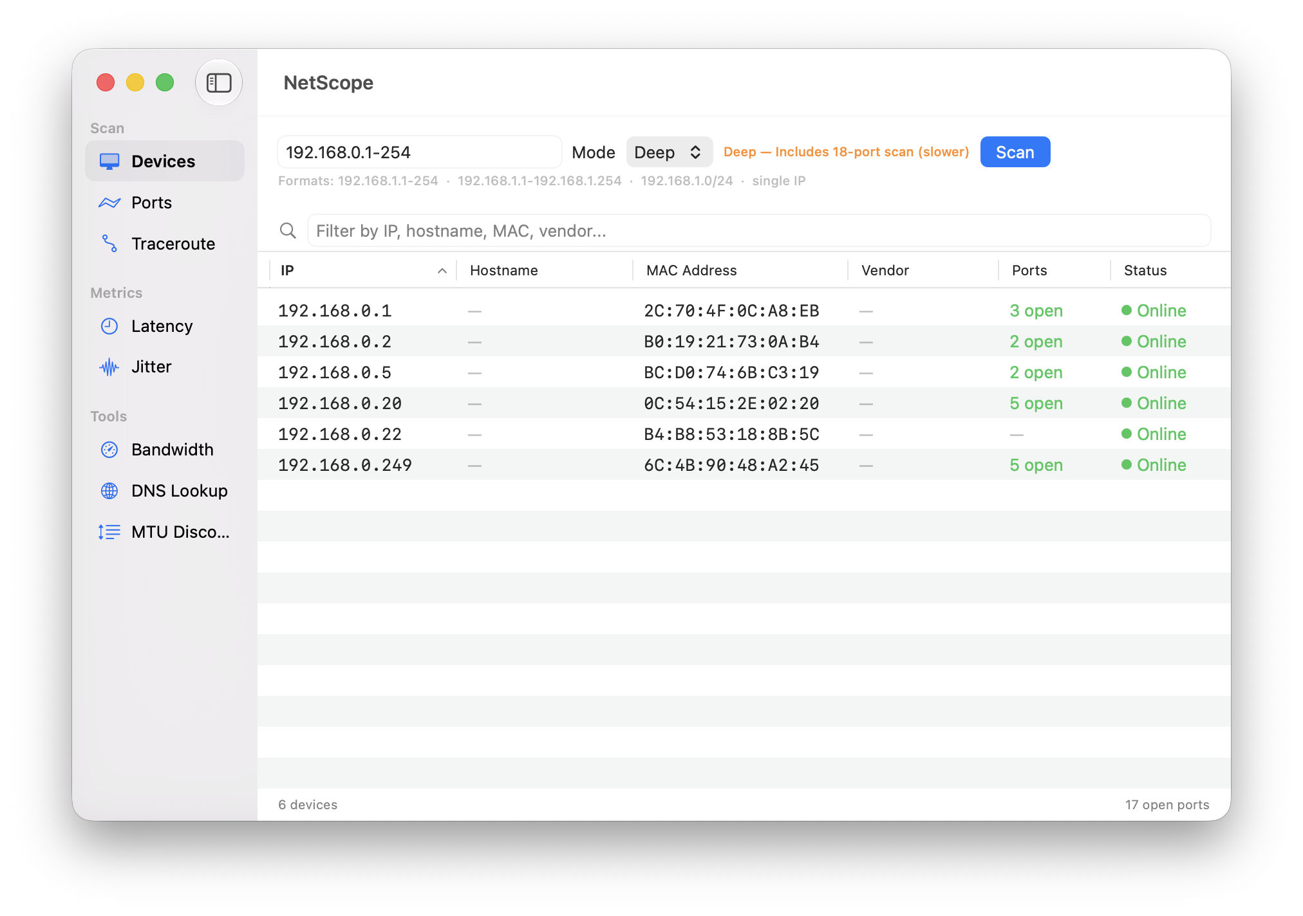This screenshot has width=1303, height=916.
Task: Click Online status text for 192.168.0.22
Action: (1161, 434)
